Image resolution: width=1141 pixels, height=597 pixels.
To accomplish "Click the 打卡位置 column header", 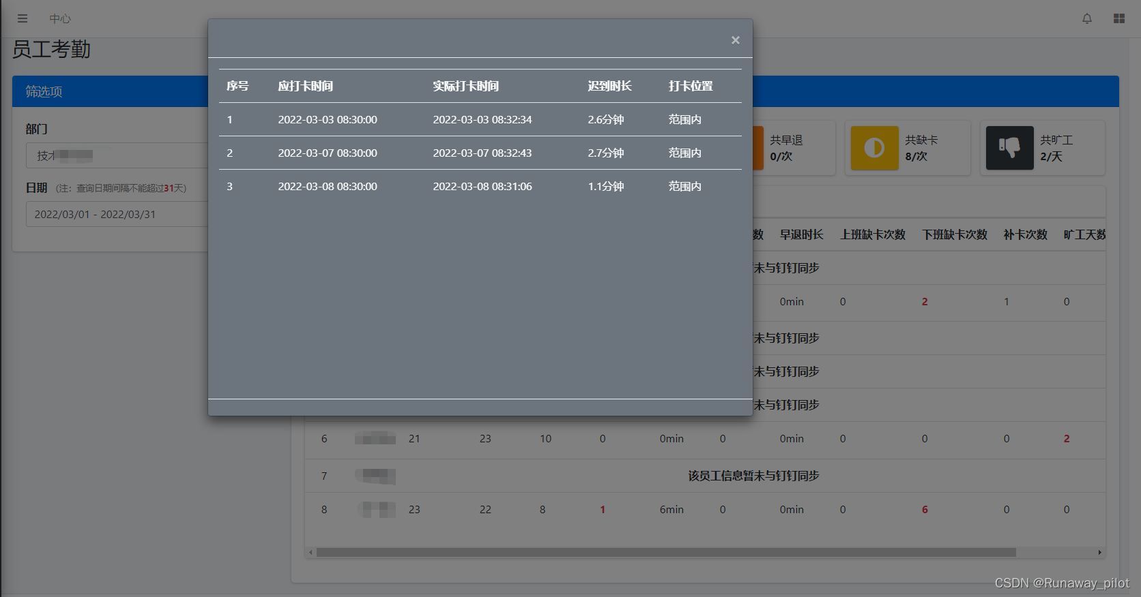I will click(691, 86).
